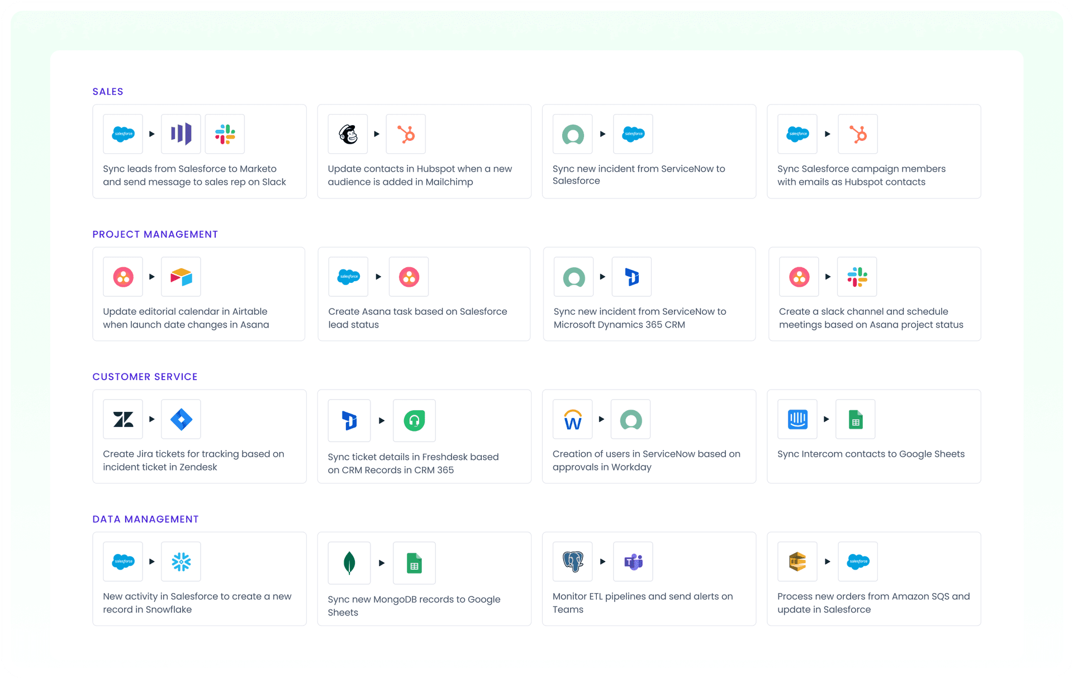The width and height of the screenshot is (1073, 678).
Task: Click the Zendesk icon
Action: 123,419
